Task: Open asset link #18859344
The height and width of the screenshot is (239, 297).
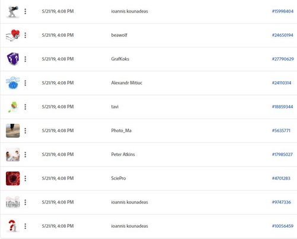Action: pos(282,107)
